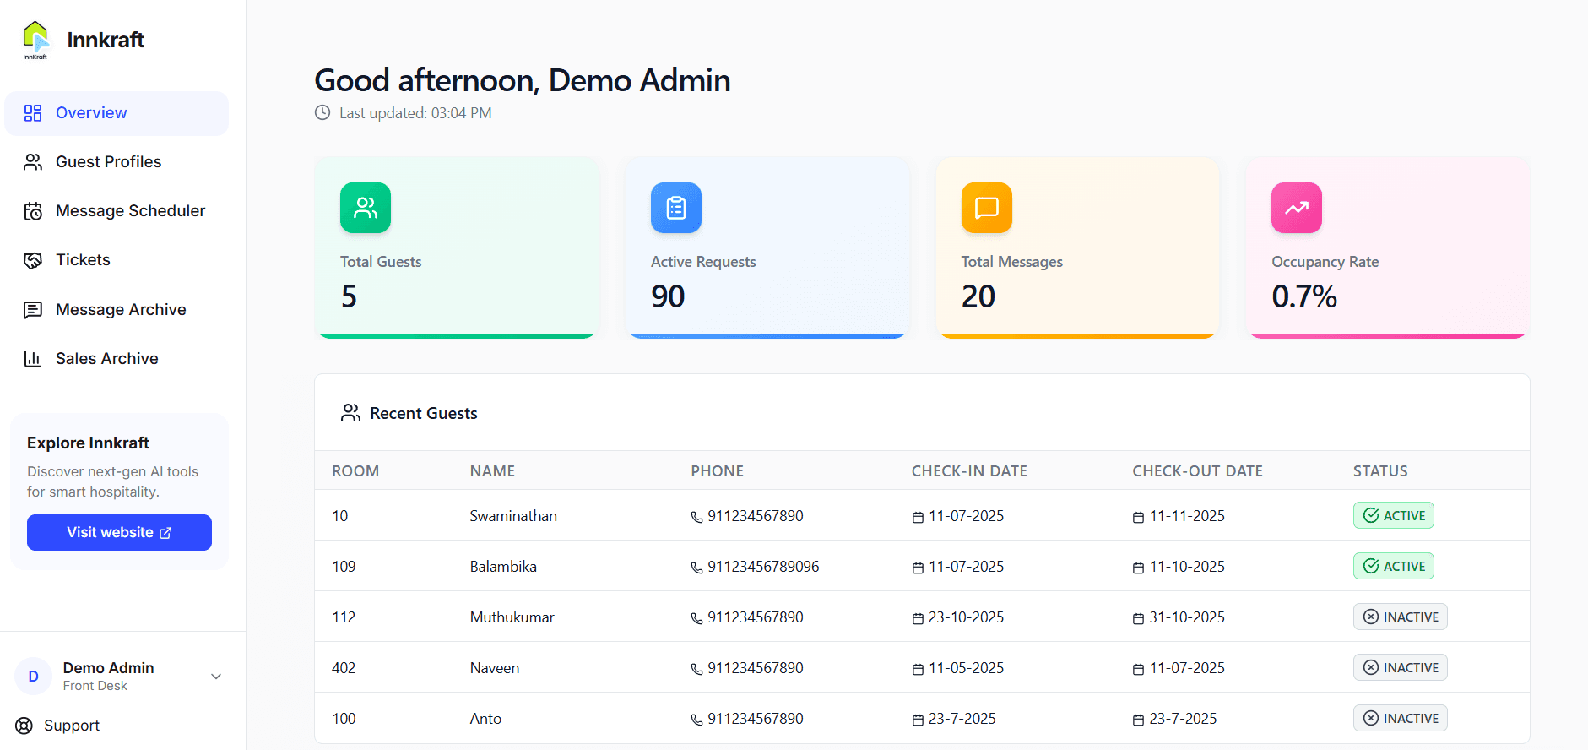Click the CHECK-OUT DATE column header

point(1198,471)
